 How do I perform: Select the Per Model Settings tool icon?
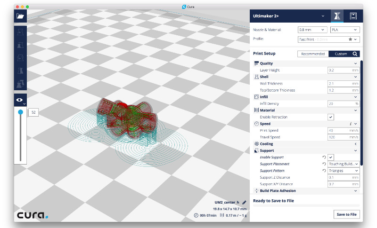[x=20, y=84]
